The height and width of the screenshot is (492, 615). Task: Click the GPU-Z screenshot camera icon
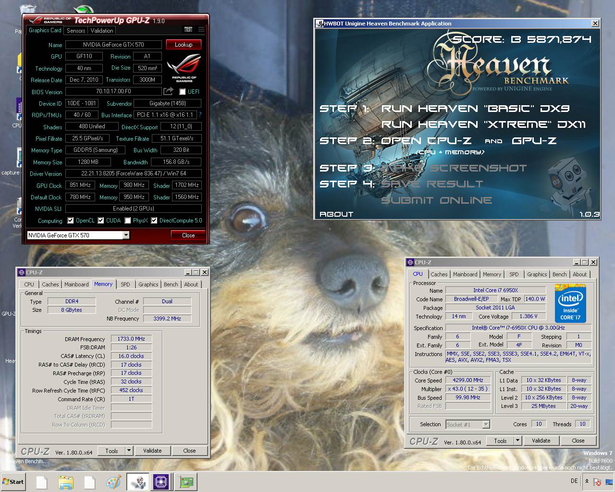(x=188, y=30)
